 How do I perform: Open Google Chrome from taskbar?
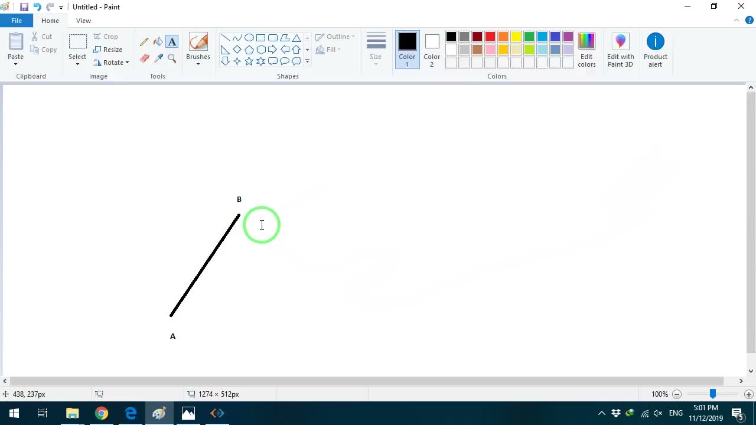pos(102,413)
